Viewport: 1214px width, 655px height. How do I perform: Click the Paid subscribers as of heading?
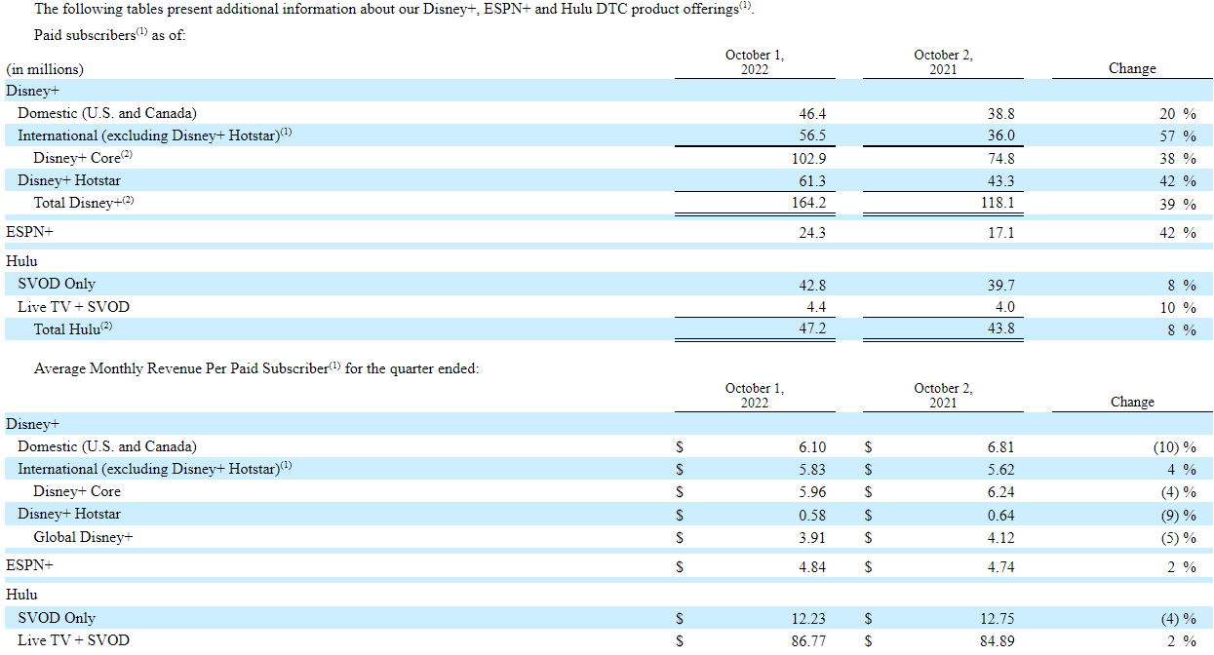(109, 35)
